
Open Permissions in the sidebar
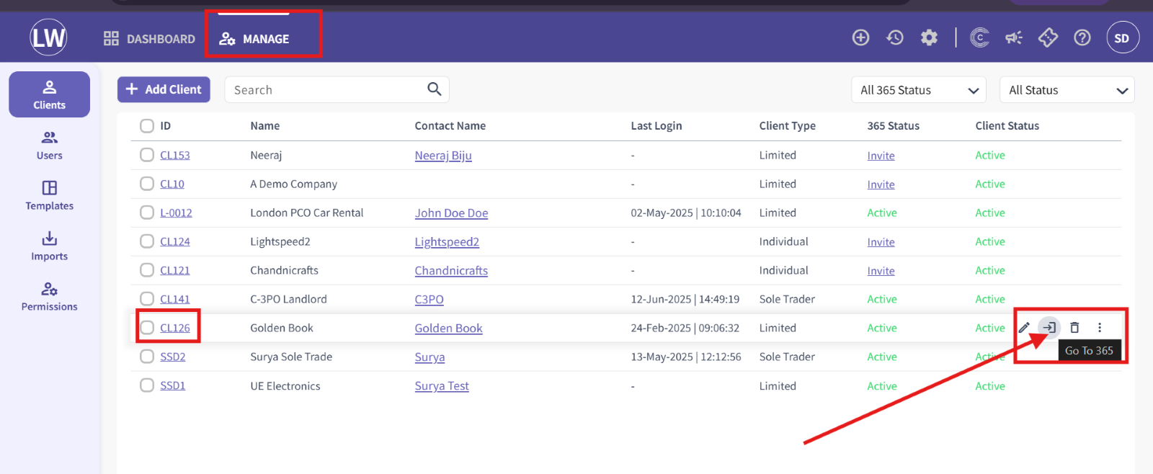pos(49,297)
